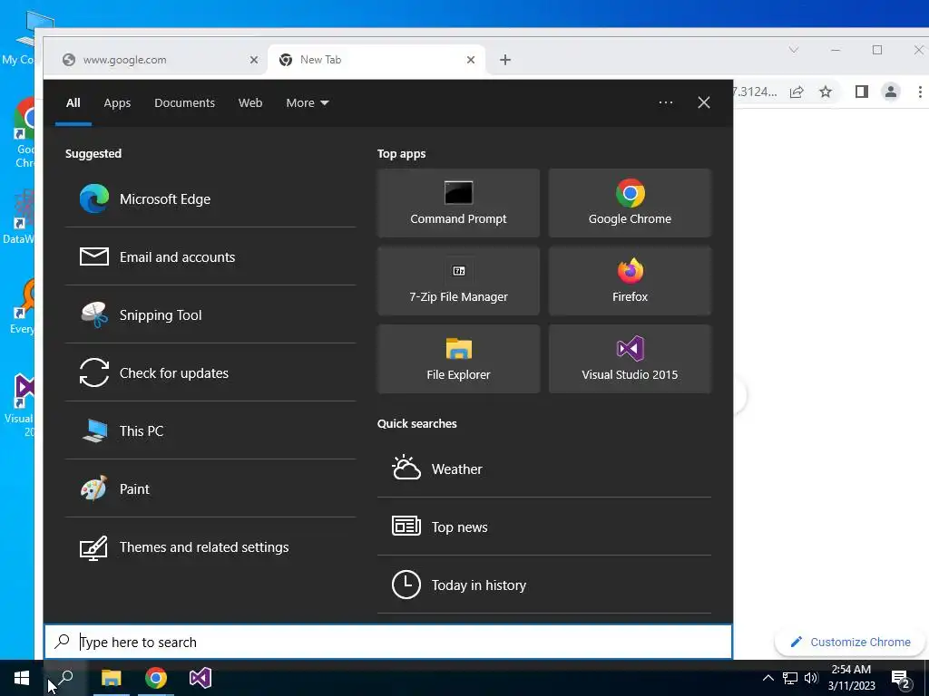This screenshot has width=929, height=696.
Task: Open Themes and related settings
Action: pos(210,546)
